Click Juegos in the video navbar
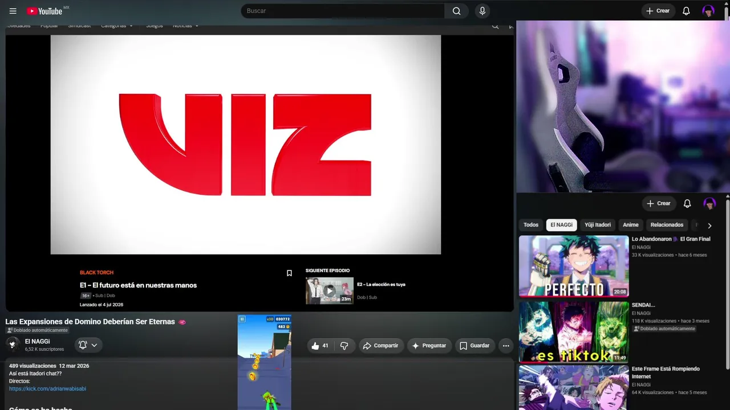This screenshot has width=730, height=410. (x=154, y=26)
